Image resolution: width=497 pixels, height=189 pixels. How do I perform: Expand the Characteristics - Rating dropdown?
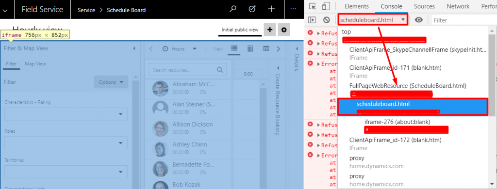tap(66, 114)
